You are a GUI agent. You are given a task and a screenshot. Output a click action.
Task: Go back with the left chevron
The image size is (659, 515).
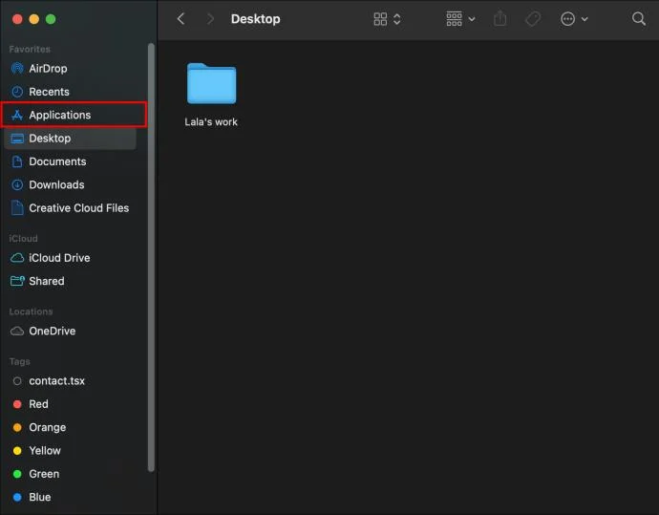[x=181, y=19]
